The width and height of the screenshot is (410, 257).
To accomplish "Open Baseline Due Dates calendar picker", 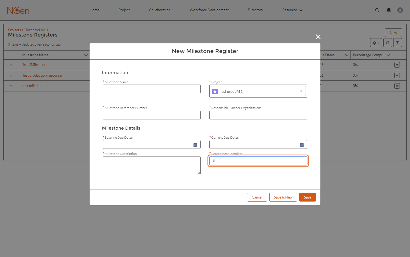I will point(195,145).
